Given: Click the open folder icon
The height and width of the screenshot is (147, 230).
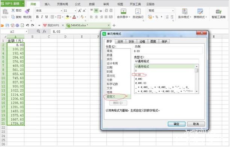Looking at the screenshot, I should pos(2,26).
